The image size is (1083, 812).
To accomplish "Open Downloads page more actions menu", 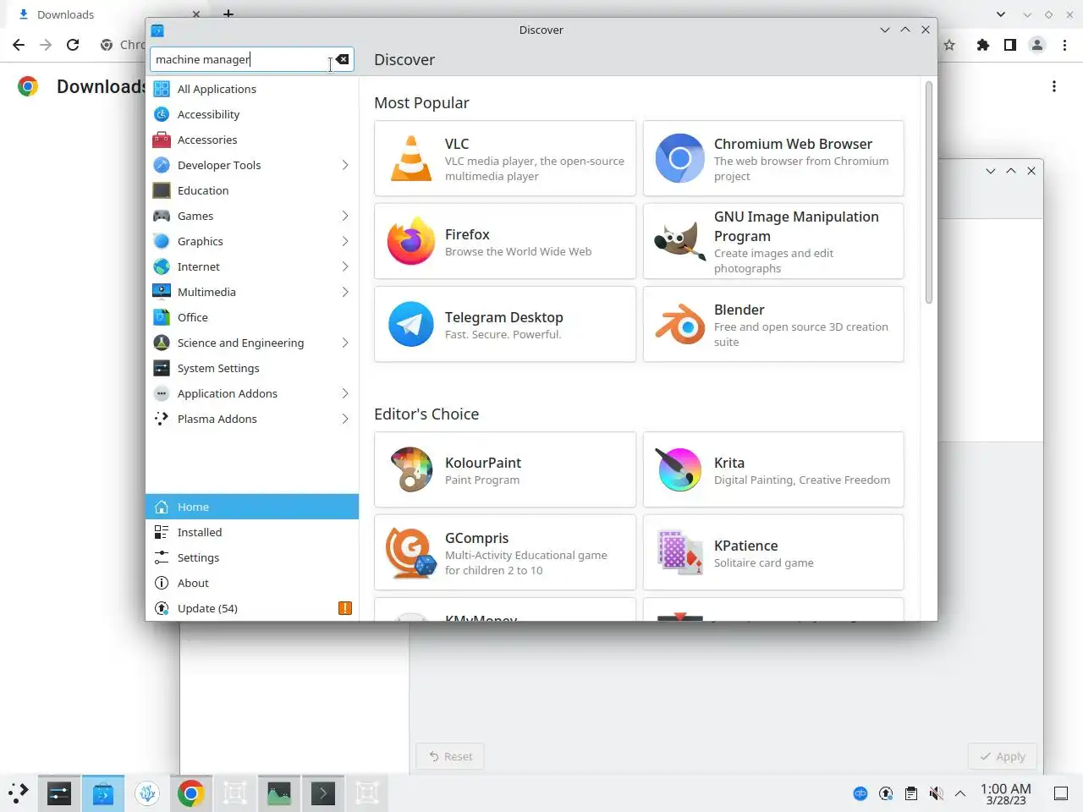I will [1054, 86].
